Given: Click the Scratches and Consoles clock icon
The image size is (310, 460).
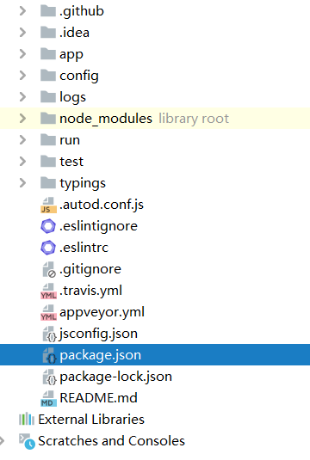Looking at the screenshot, I should click(27, 441).
